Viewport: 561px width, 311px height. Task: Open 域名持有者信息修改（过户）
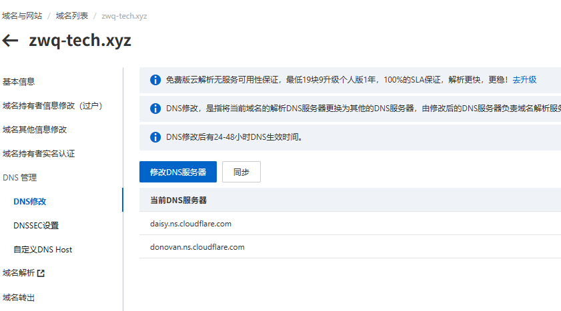52,106
